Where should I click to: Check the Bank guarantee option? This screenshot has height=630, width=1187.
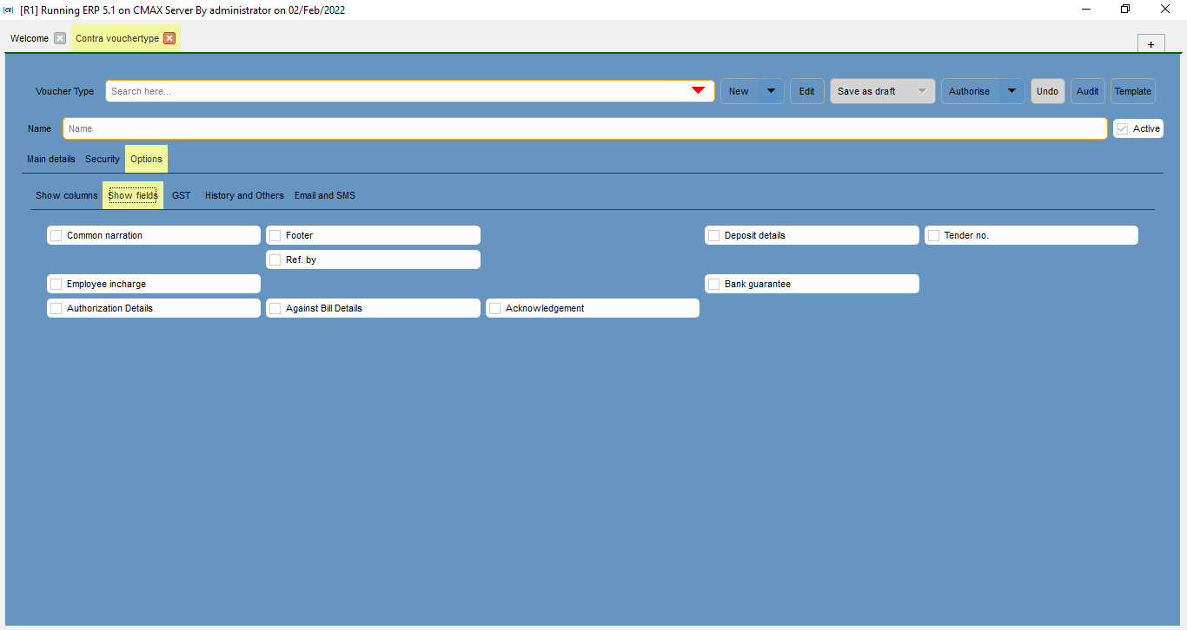[714, 284]
